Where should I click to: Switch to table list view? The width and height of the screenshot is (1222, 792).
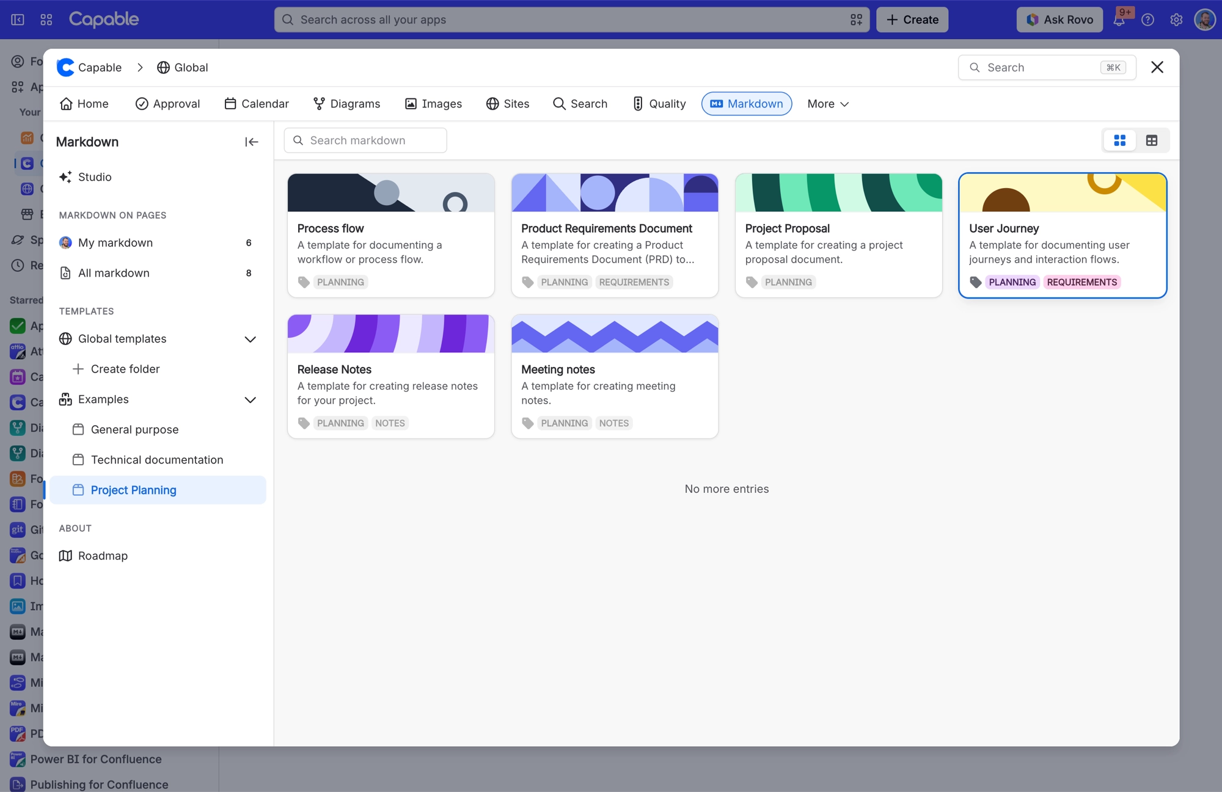[1152, 140]
